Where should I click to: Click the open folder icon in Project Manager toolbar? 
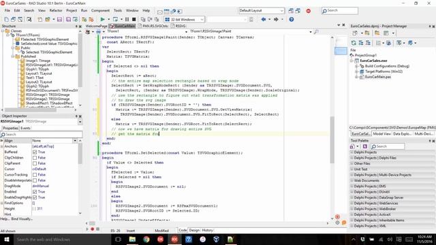(377, 33)
